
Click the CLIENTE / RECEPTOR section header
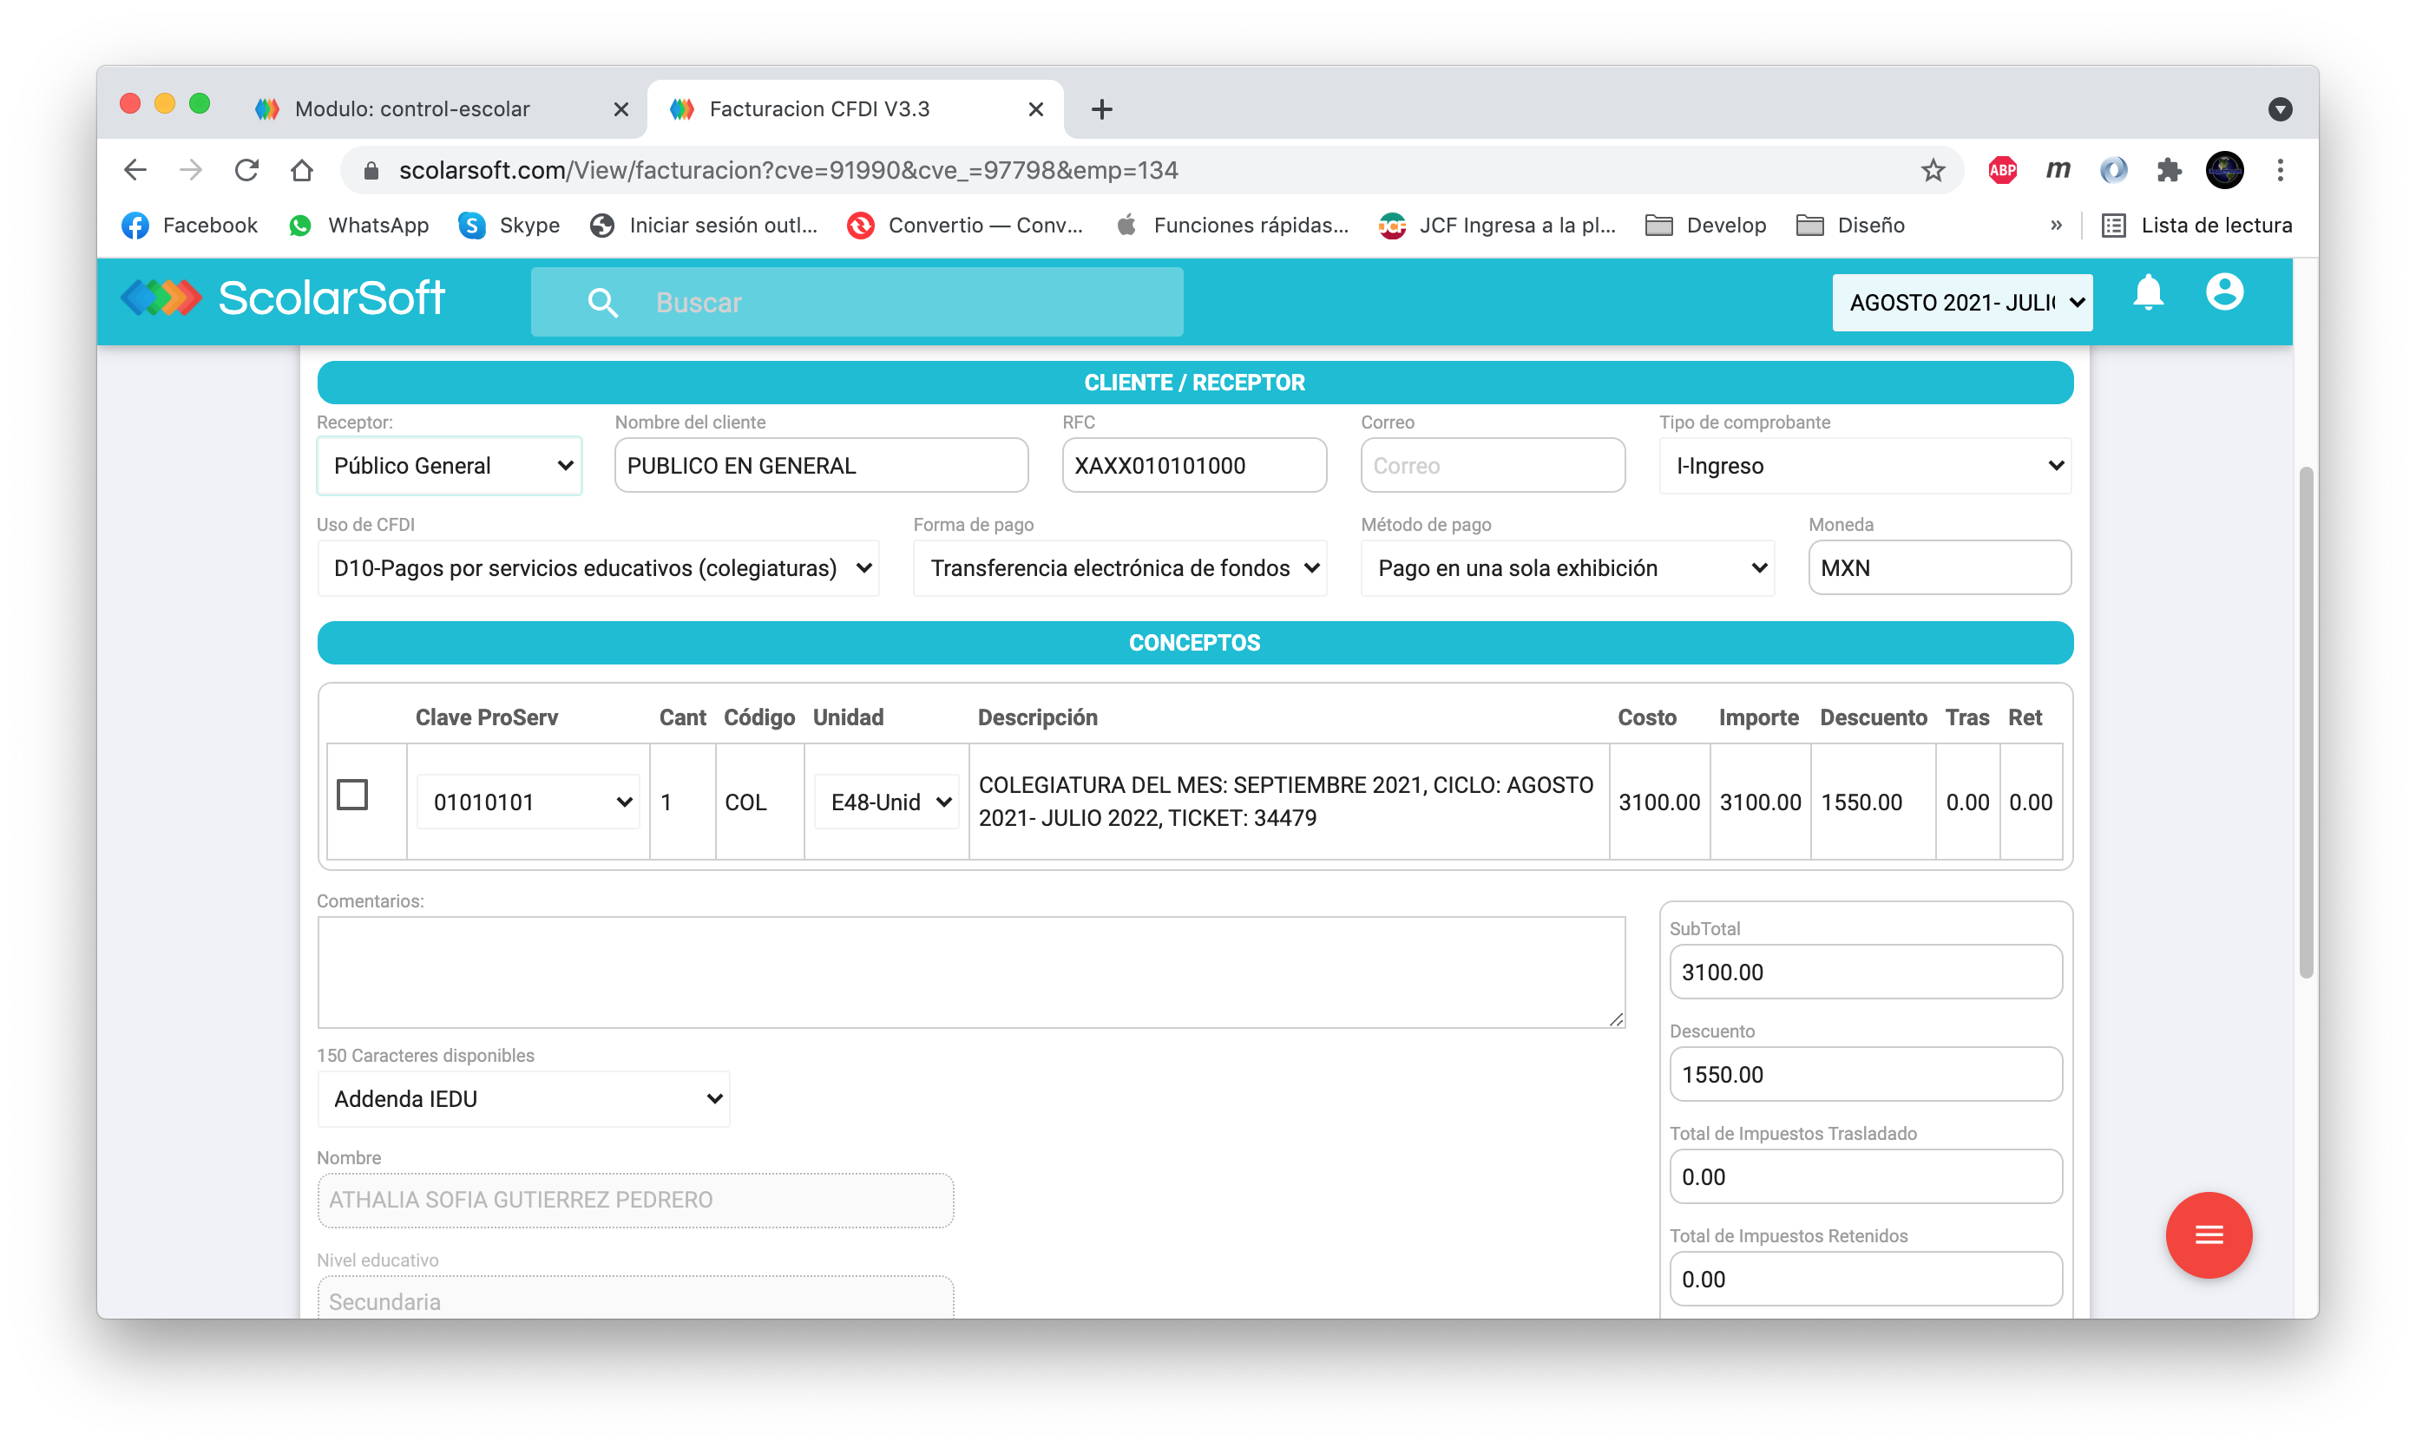(1195, 383)
